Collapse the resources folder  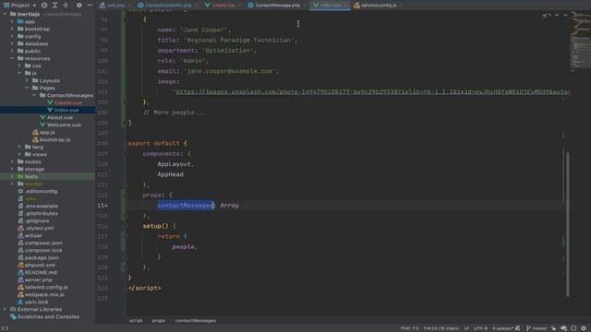point(12,58)
